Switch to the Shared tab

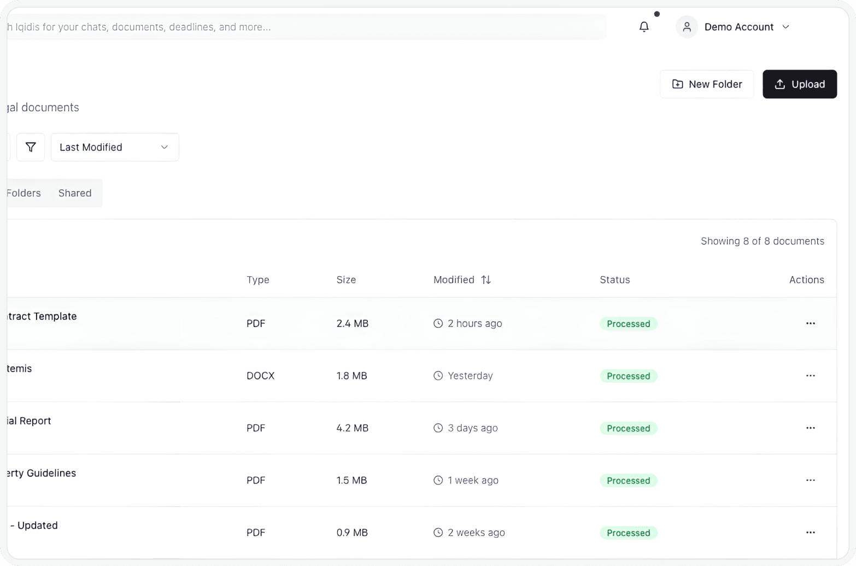pyautogui.click(x=75, y=193)
